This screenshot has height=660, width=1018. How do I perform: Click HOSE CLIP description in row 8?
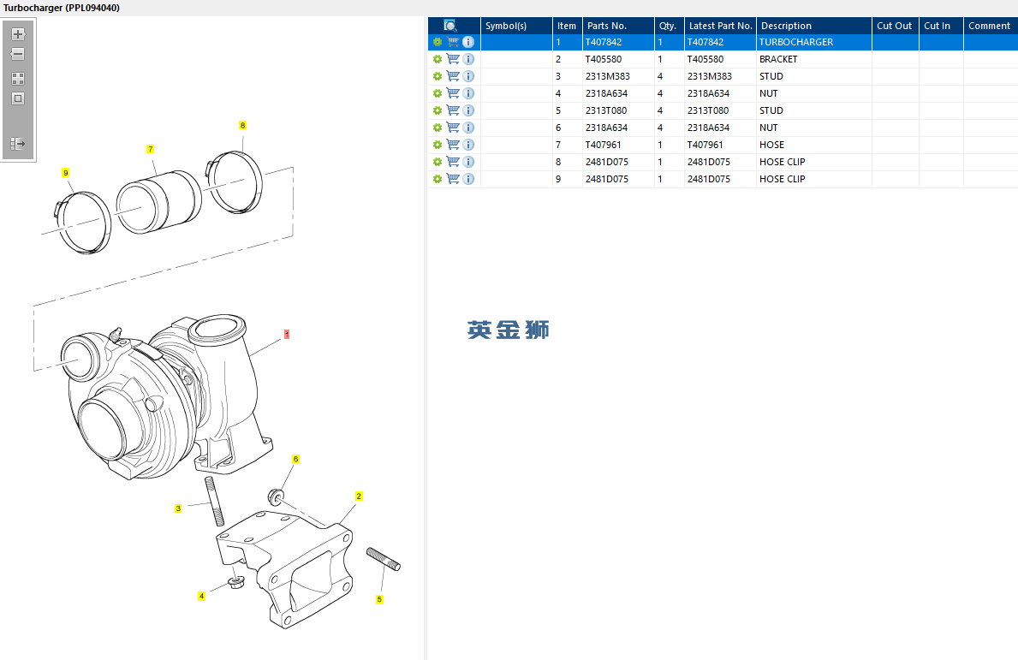(783, 162)
